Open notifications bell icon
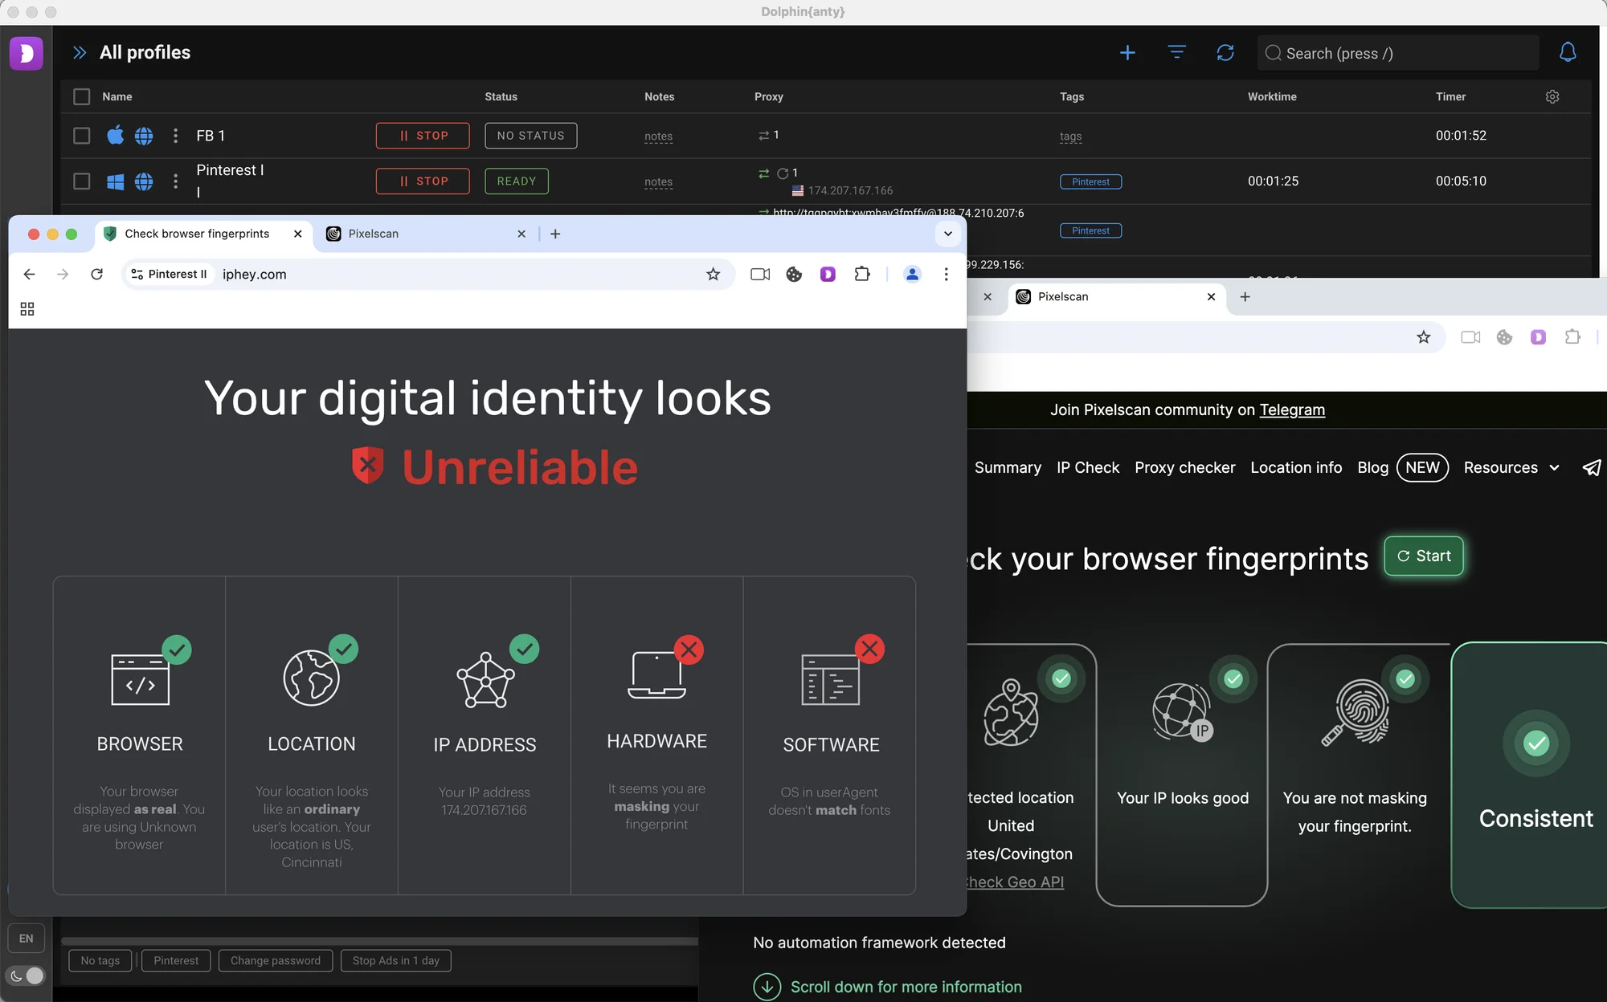 1568,53
